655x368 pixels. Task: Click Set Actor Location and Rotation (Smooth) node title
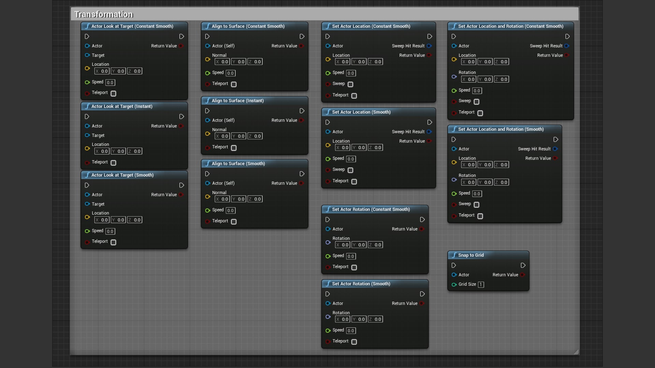coord(500,129)
